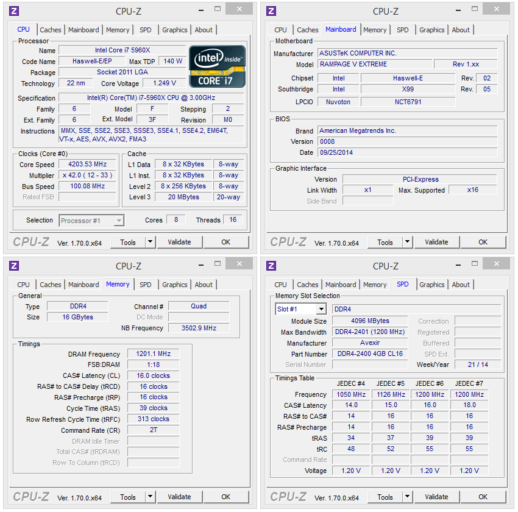
Task: Click the CPU-Z logo icon in the Mainboard window
Action: tap(271, 11)
